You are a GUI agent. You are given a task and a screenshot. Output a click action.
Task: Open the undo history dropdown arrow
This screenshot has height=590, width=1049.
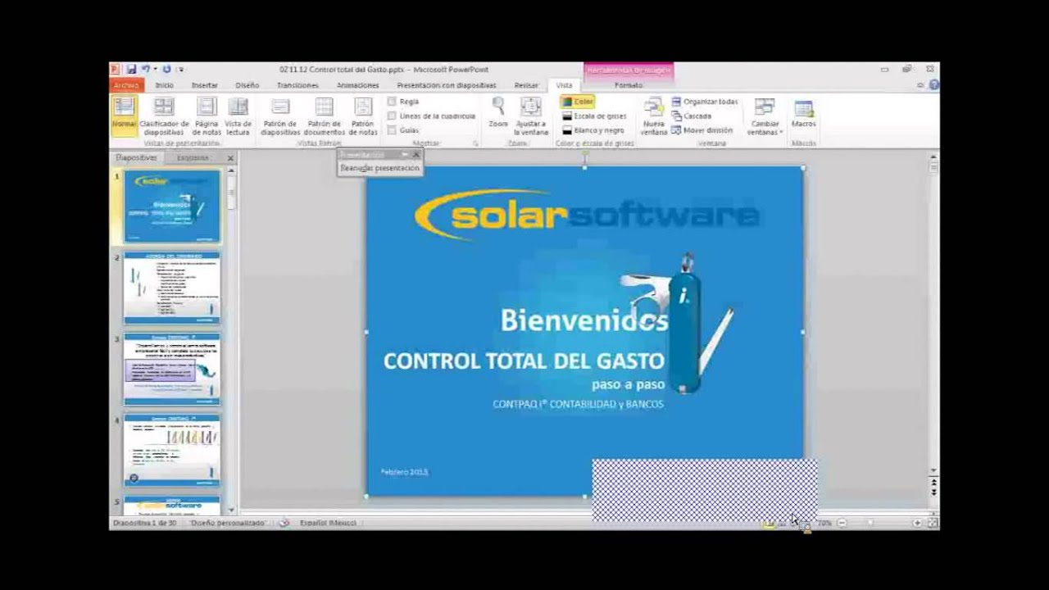pos(155,70)
